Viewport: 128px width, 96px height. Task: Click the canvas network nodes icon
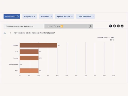[90, 26]
